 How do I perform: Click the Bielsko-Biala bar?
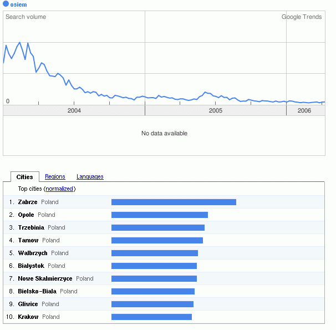(x=153, y=291)
